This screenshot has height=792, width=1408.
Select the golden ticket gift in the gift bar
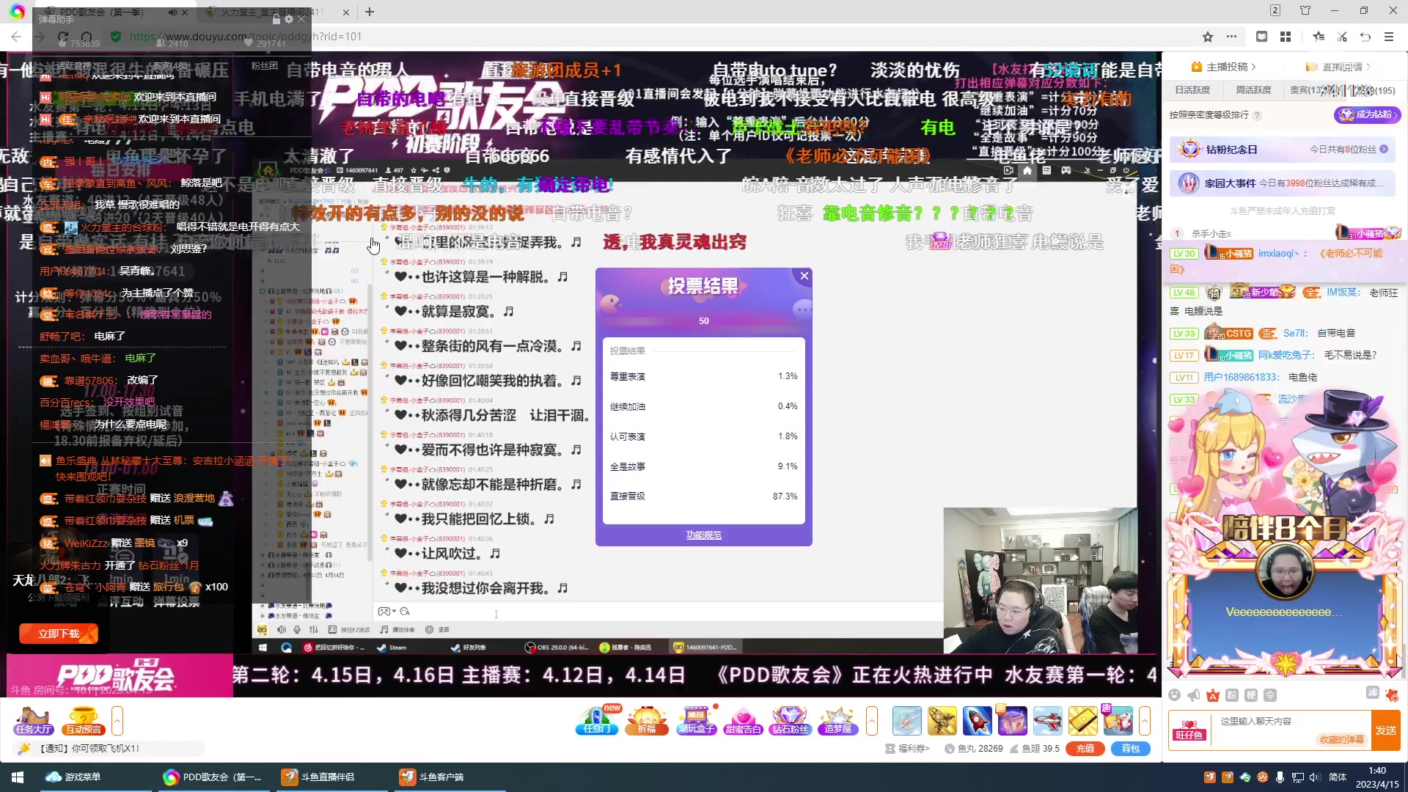[1082, 721]
